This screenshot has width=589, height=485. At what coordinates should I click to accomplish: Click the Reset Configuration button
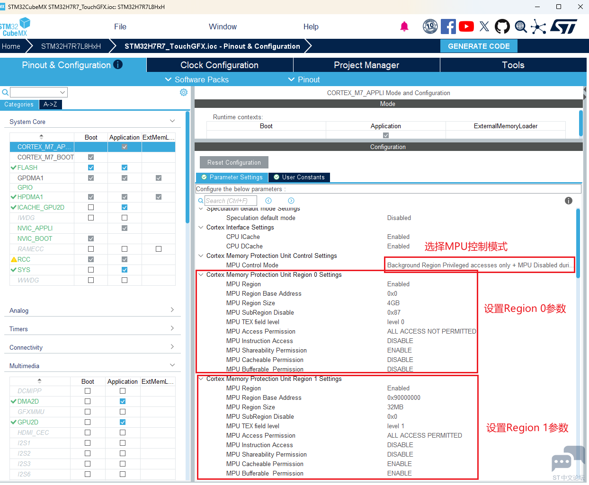(x=234, y=162)
